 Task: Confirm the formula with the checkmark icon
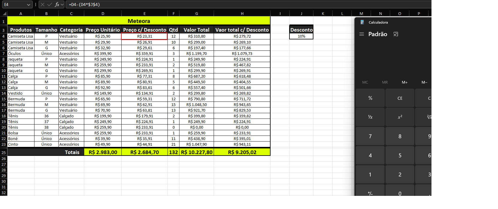click(x=50, y=4)
